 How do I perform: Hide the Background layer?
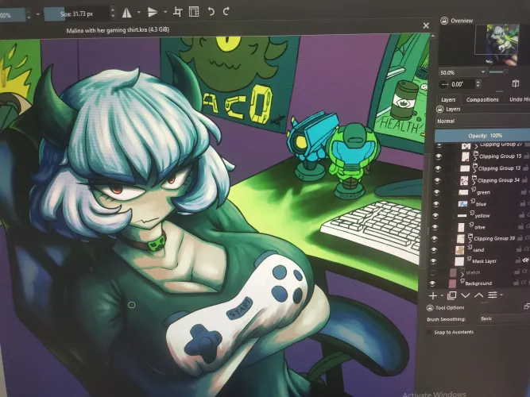pyautogui.click(x=434, y=283)
